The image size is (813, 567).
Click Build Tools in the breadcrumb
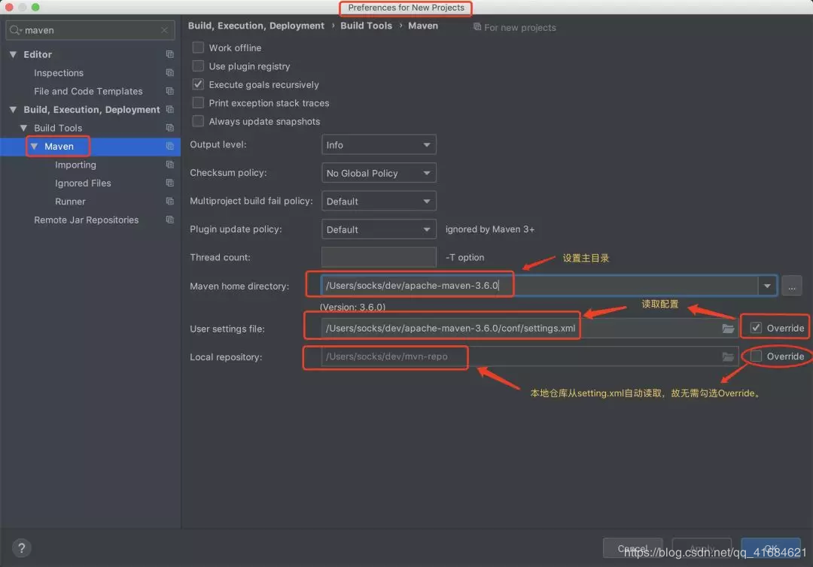click(366, 26)
